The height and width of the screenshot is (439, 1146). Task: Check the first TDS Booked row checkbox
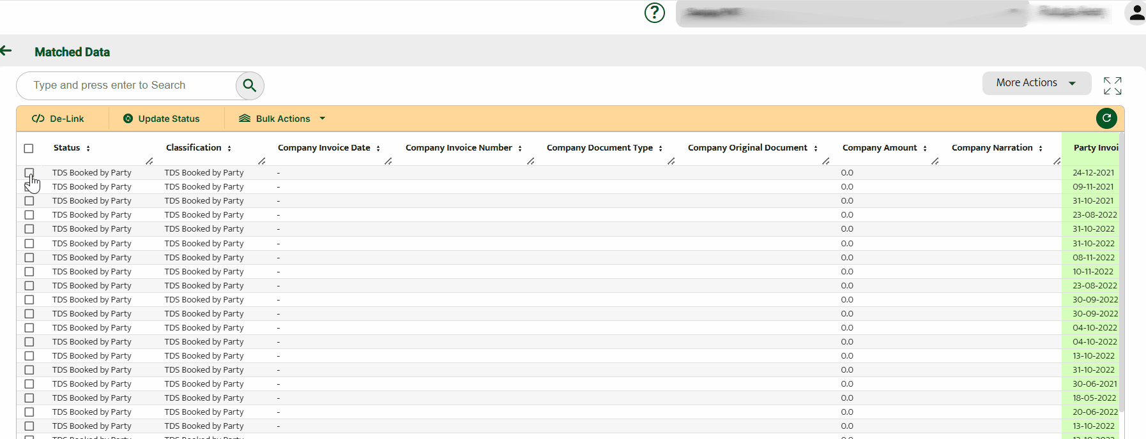pos(29,173)
